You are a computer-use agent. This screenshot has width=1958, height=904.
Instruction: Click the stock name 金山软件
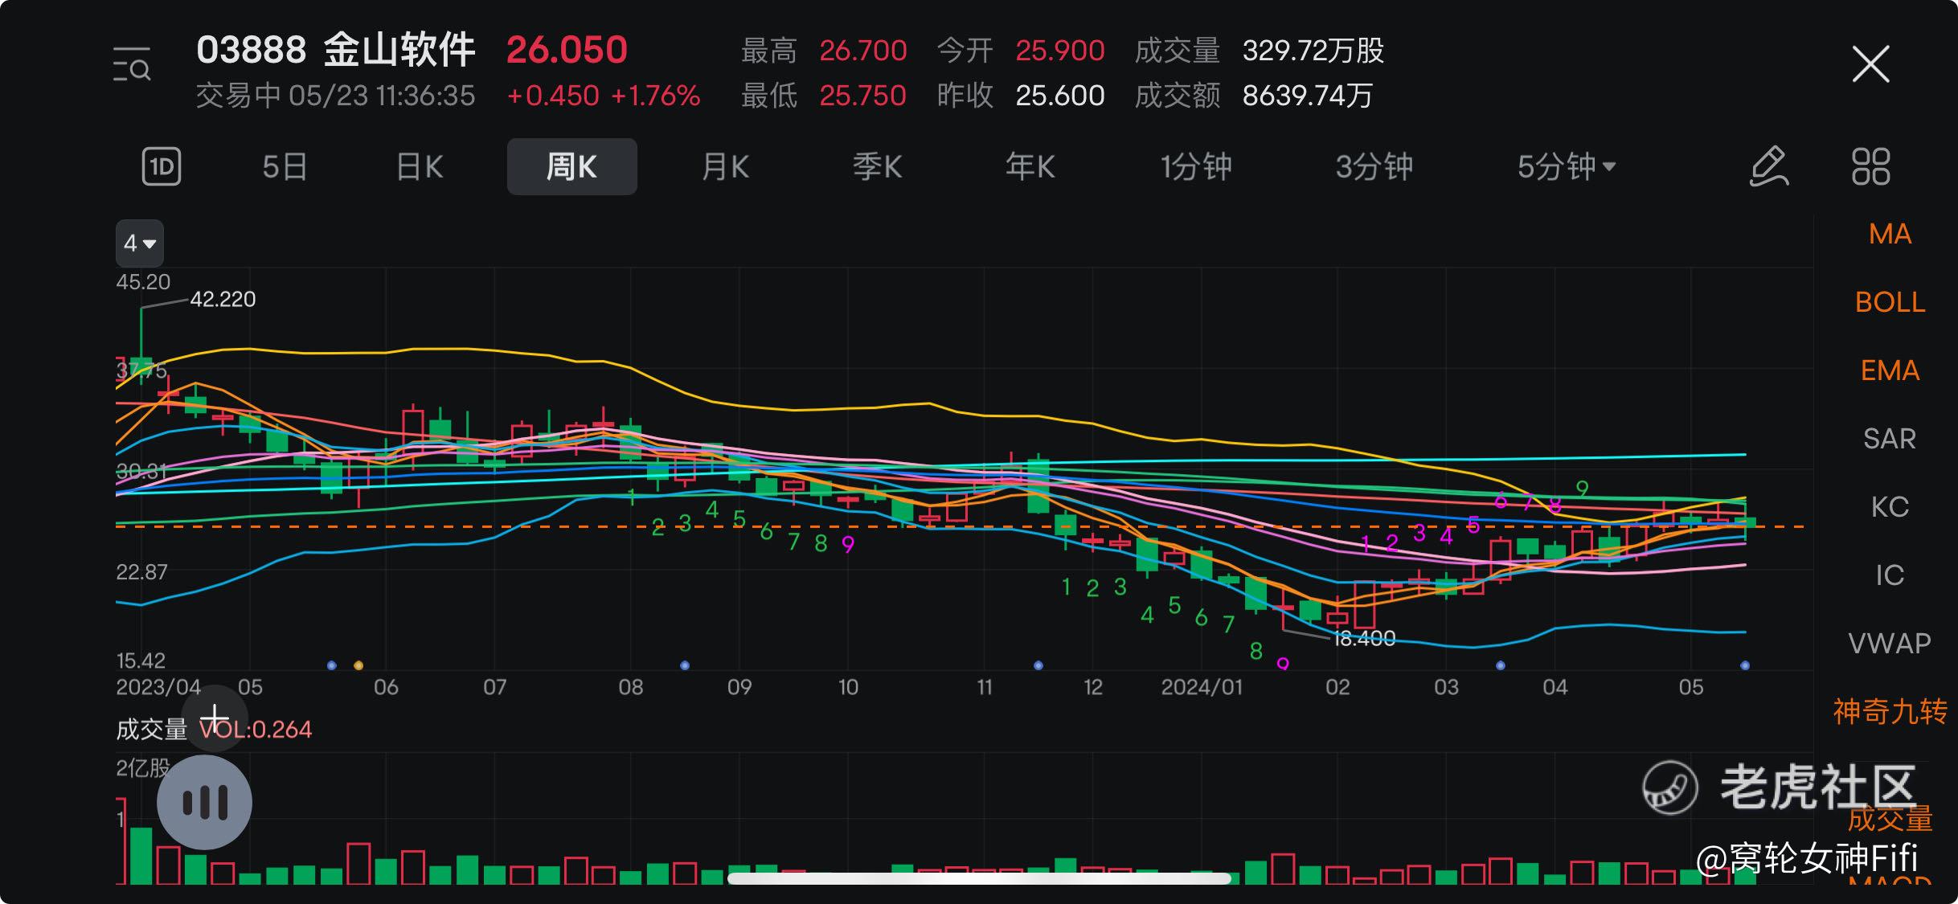pos(399,50)
